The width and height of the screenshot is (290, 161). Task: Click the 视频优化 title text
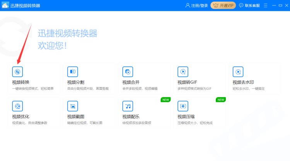21,116
